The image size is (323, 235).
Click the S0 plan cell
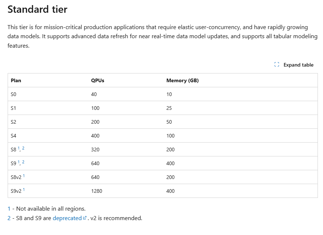click(x=14, y=94)
